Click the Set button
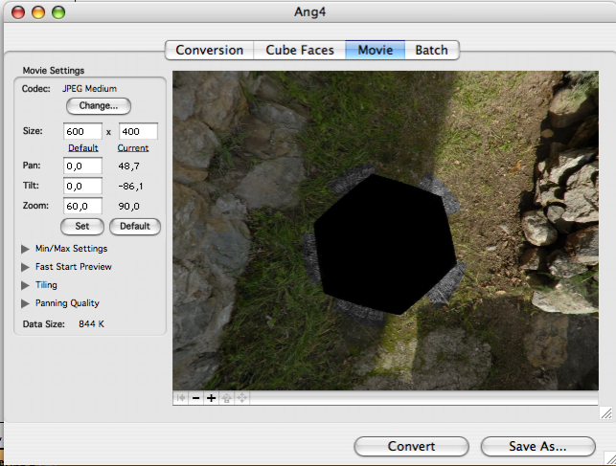The image size is (616, 466). pyautogui.click(x=82, y=227)
